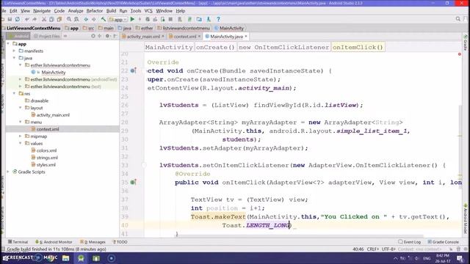Open the VCS menu

click(148, 11)
